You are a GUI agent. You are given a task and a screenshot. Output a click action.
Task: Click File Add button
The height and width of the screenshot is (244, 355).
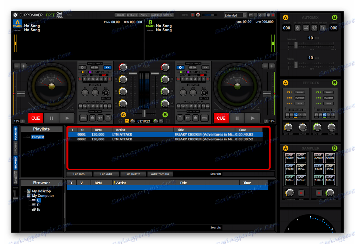[106, 174]
